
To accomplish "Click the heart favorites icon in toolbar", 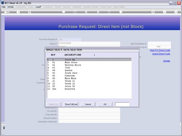I will click(64, 12).
